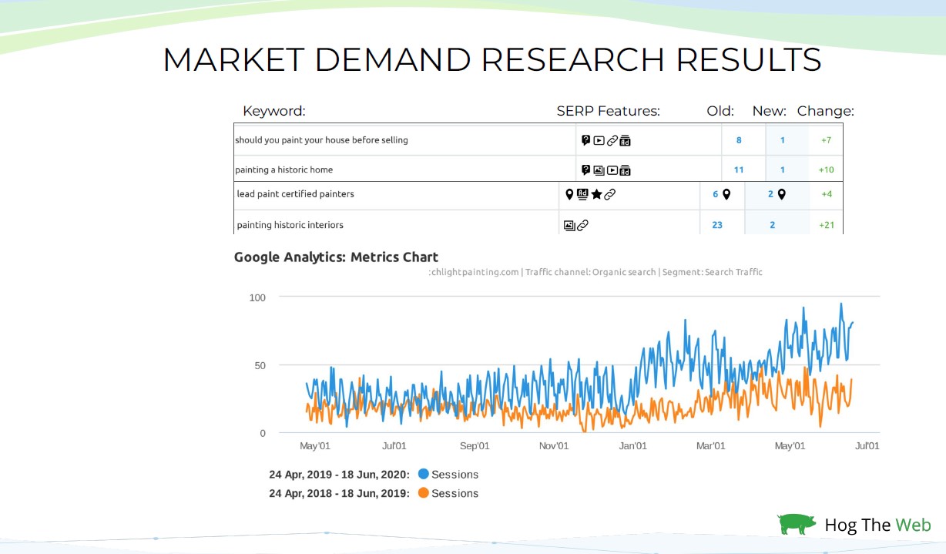The image size is (946, 554).
Task: Click the 'Mar'01' x-axis label
Action: point(710,445)
